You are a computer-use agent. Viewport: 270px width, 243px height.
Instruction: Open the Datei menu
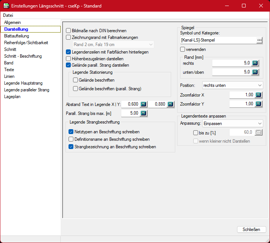pyautogui.click(x=8, y=15)
